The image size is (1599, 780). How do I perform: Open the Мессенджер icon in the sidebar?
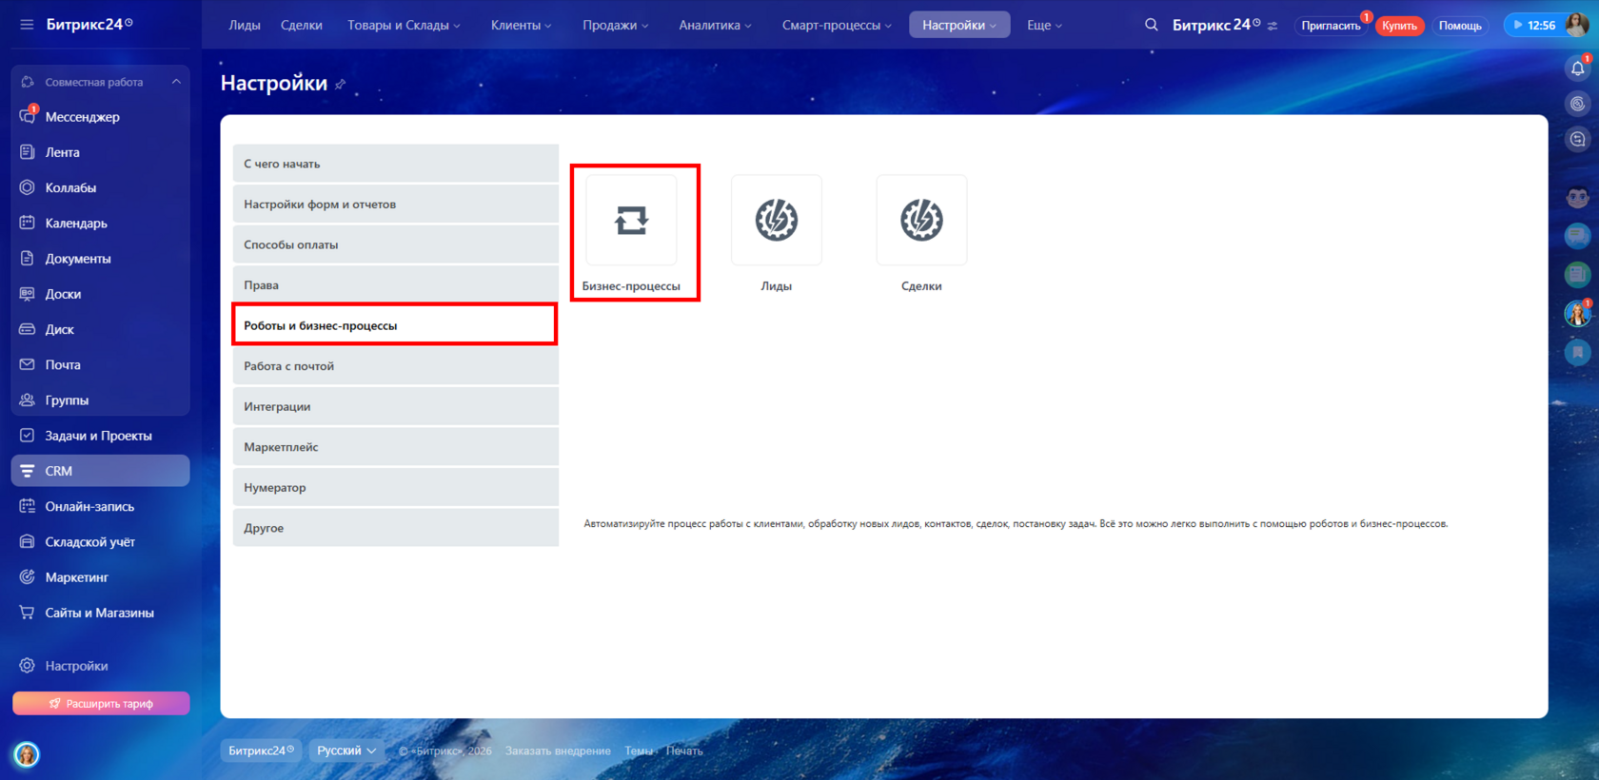tap(28, 116)
